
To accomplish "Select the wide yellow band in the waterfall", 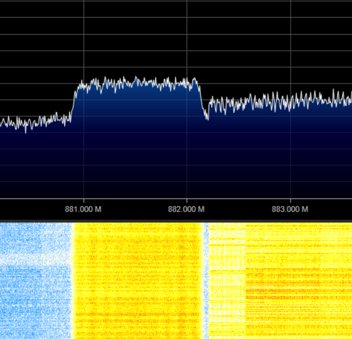I will click(x=136, y=279).
